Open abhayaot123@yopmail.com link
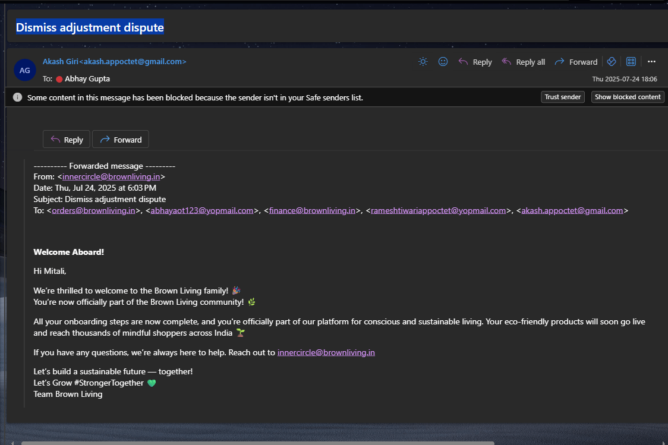The image size is (668, 445). pyautogui.click(x=202, y=210)
